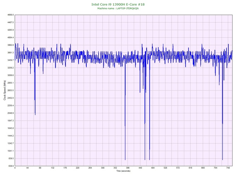Click the Machine name LAPTOP-JTDRQKQN subtitle
This screenshot has width=236, height=177.
coord(118,8)
